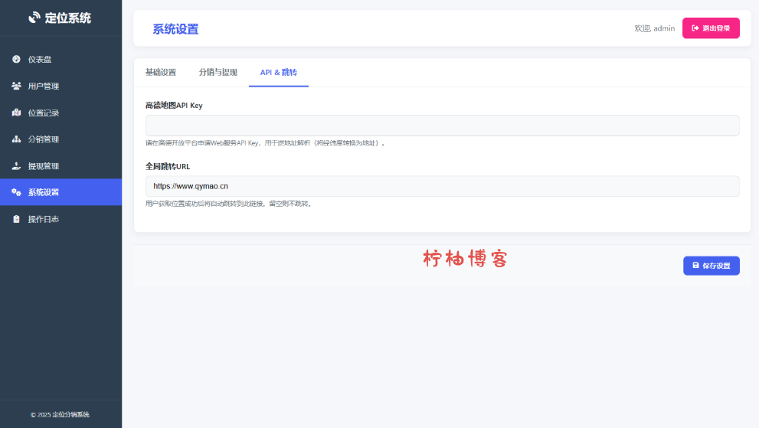Click the 定位系统 logo icon

(34, 18)
